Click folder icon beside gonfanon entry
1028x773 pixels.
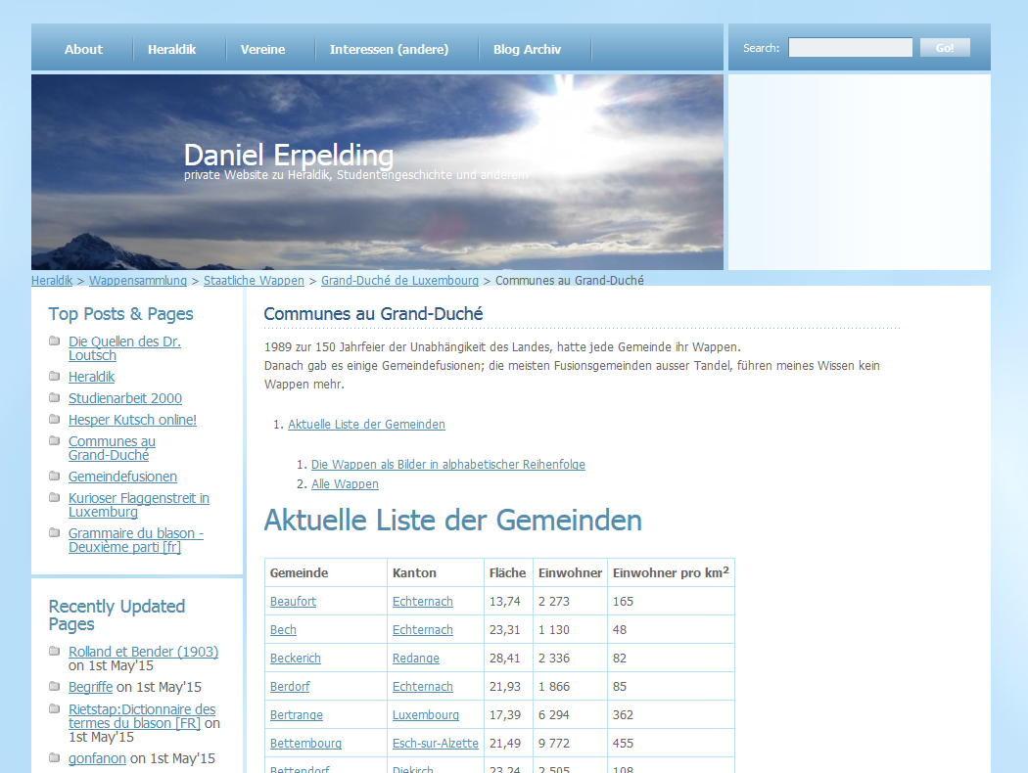pos(55,758)
